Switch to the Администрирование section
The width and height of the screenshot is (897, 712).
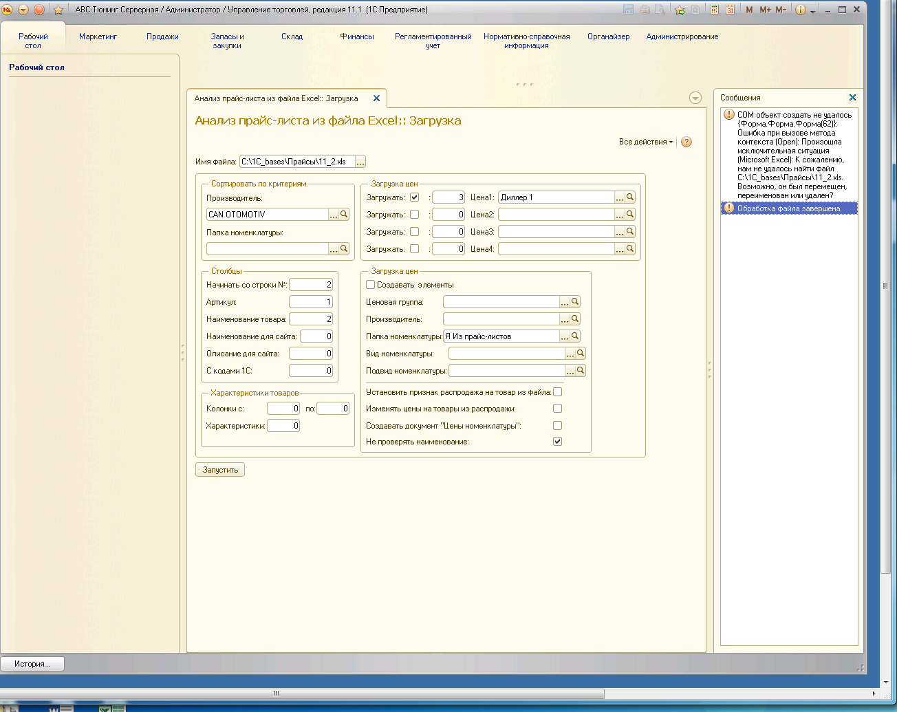pos(682,36)
